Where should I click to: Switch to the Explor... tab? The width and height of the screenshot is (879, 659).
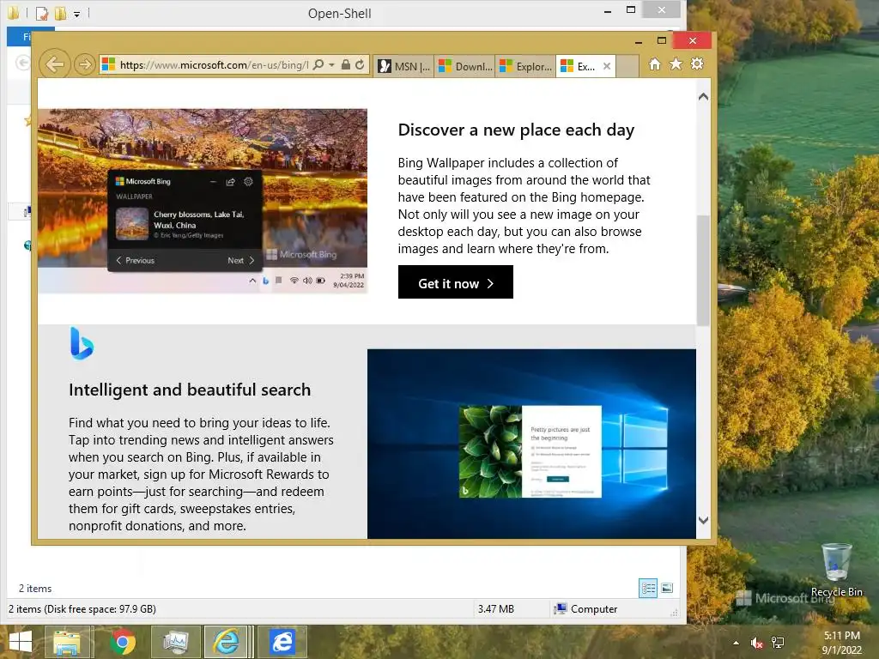click(x=525, y=66)
